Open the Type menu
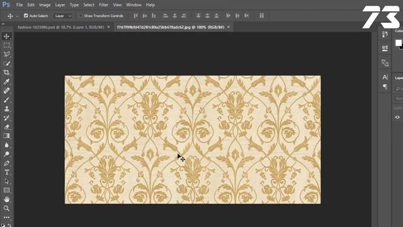This screenshot has height=227, width=403. coord(74,4)
